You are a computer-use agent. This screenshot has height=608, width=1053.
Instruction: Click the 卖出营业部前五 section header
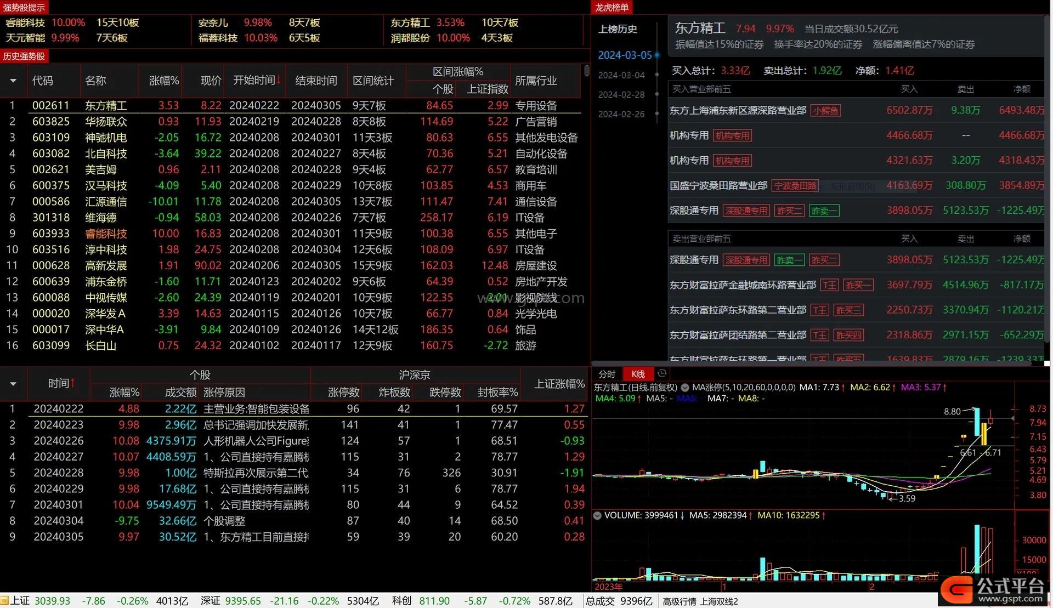click(701, 238)
